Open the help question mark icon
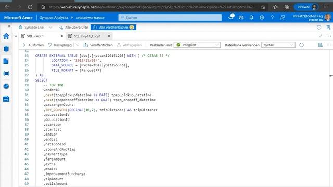This screenshot has width=333, height=187. click(272, 17)
